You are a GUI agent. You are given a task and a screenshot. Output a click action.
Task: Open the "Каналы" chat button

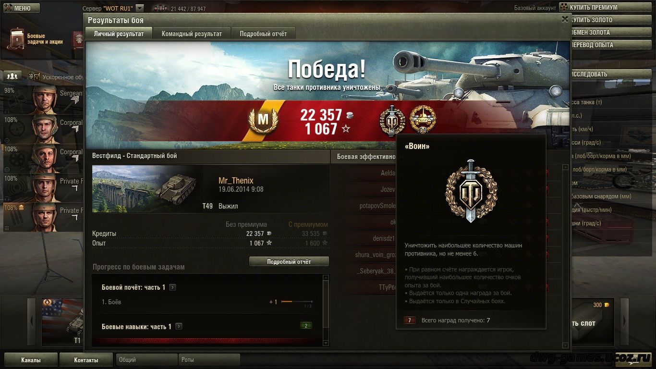tap(31, 360)
